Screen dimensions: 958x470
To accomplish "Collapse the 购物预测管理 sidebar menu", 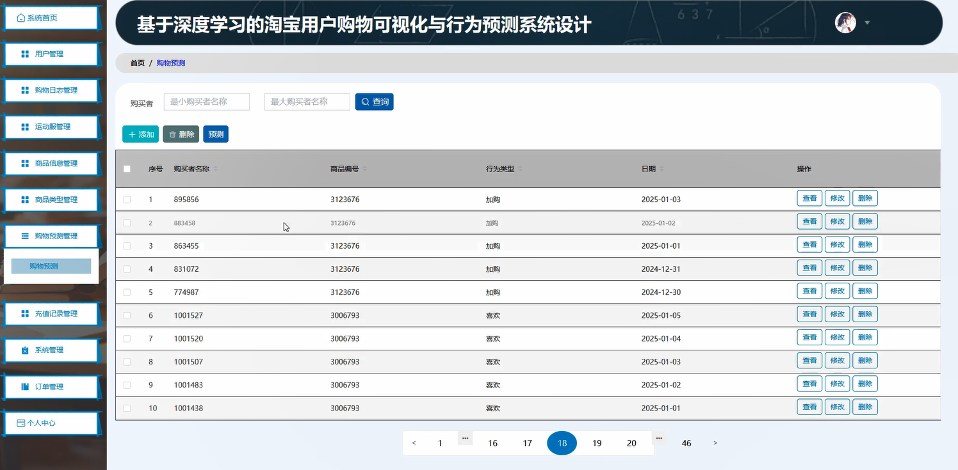I will (51, 237).
